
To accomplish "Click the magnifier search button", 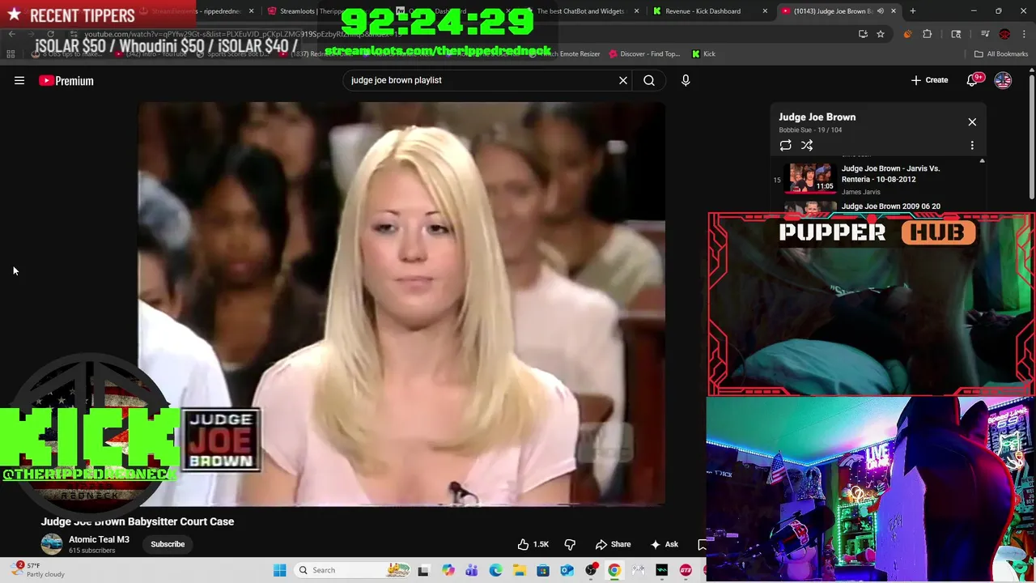I will tap(649, 80).
